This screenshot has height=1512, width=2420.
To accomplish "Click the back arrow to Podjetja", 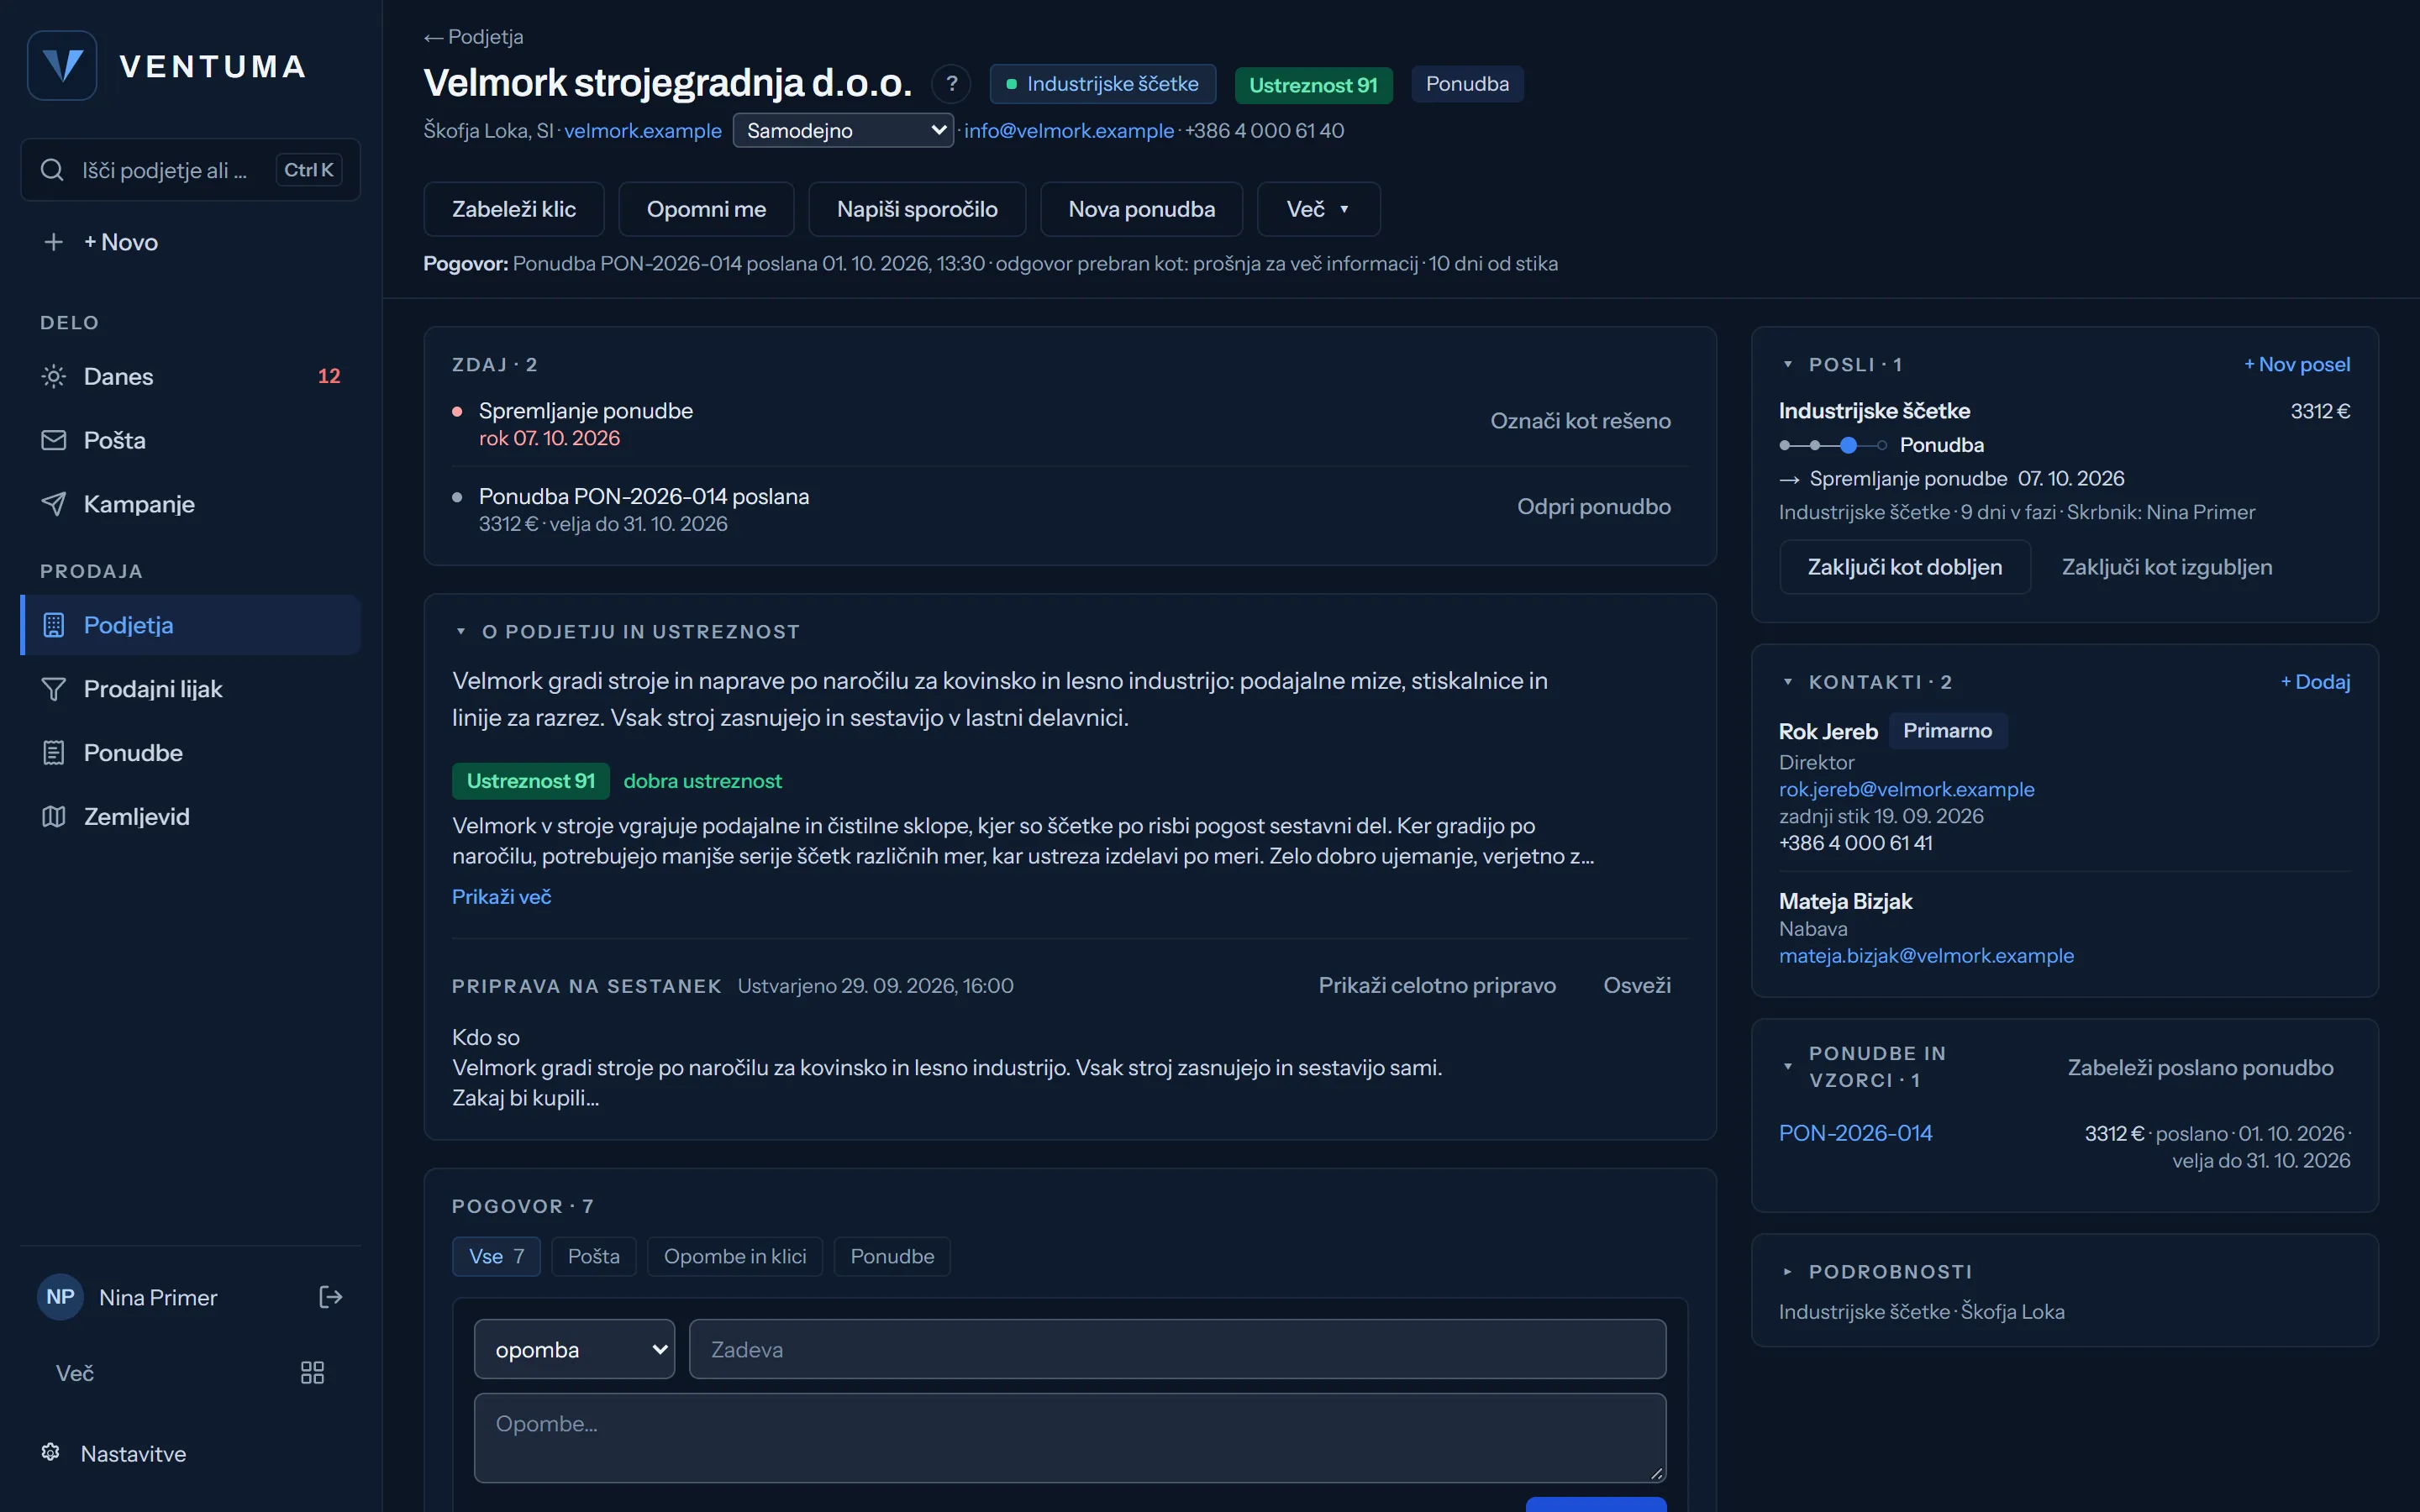I will tap(433, 38).
